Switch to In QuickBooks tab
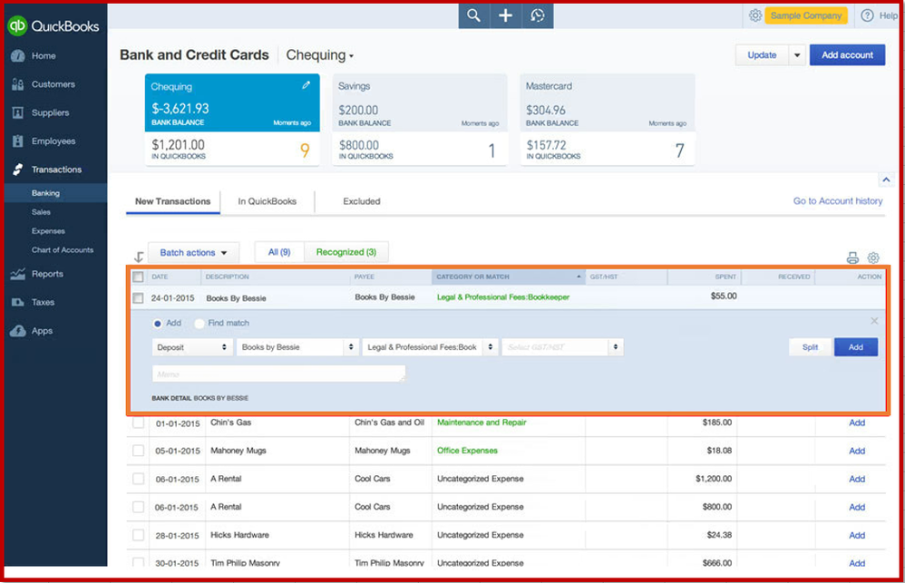The image size is (905, 583). [x=268, y=201]
